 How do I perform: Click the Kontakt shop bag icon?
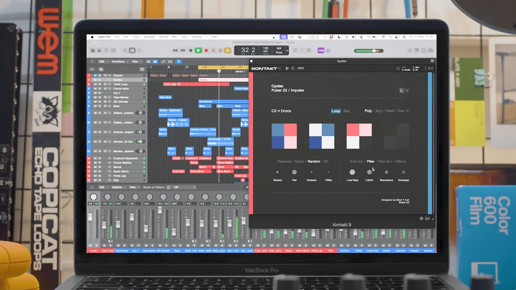pos(398,68)
